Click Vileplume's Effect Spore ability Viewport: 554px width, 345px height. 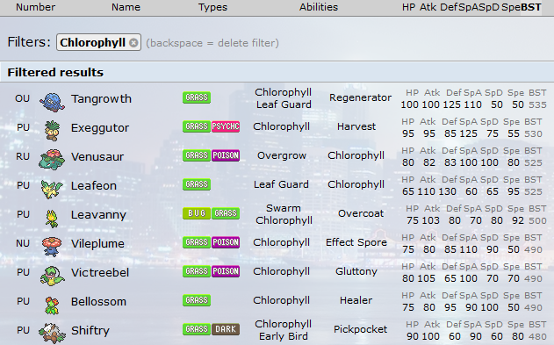[356, 242]
